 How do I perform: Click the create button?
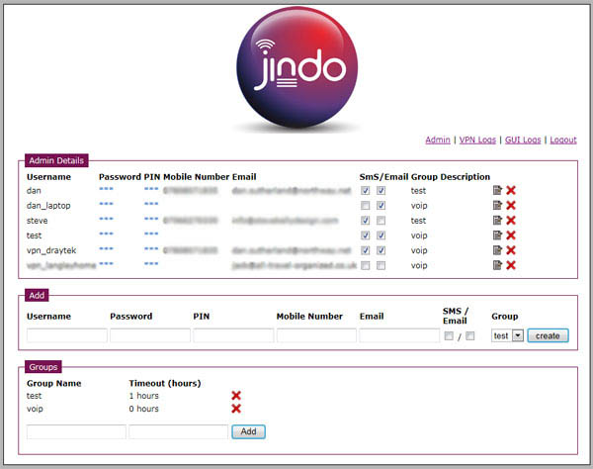coord(548,335)
